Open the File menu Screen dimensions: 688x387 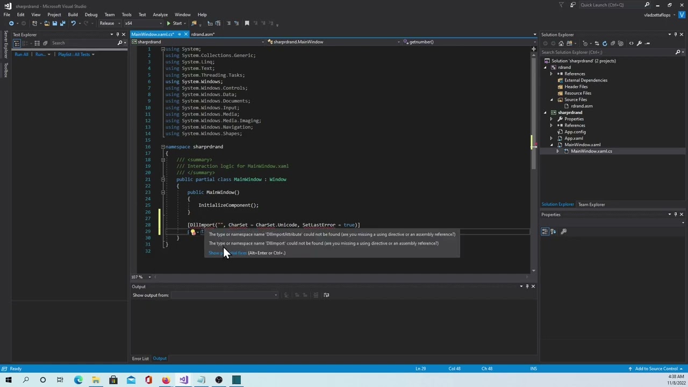6,15
